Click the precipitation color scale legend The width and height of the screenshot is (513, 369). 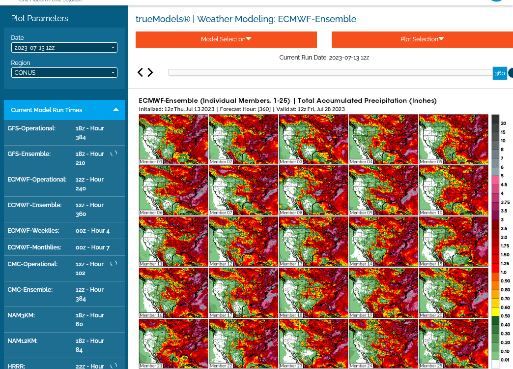501,242
